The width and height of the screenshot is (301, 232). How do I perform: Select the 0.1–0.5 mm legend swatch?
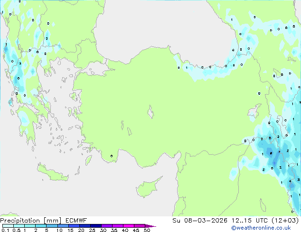click(x=8, y=226)
